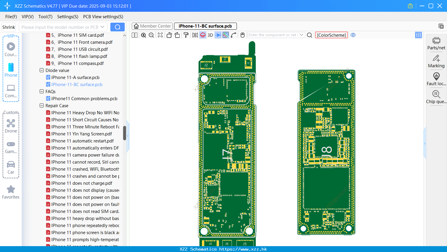The width and height of the screenshot is (447, 252).
Task: Open the Courses section
Action: pos(11,49)
